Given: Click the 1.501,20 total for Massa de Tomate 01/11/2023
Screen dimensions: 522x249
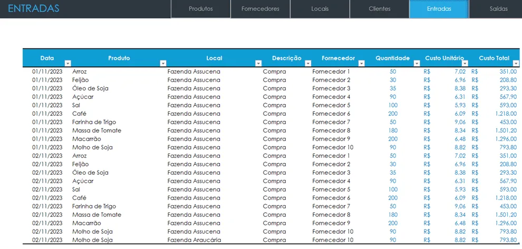Looking at the screenshot, I should 506,131.
